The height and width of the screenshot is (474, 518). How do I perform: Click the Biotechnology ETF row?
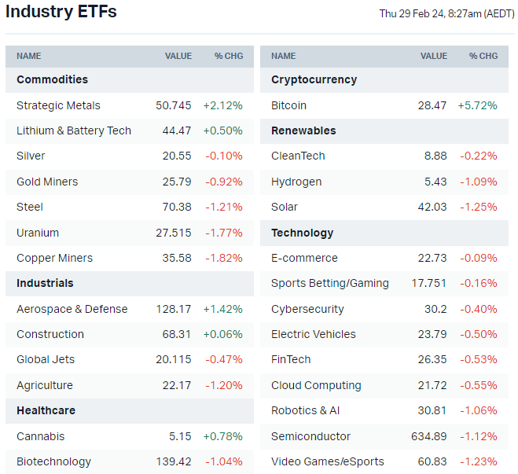(53, 461)
